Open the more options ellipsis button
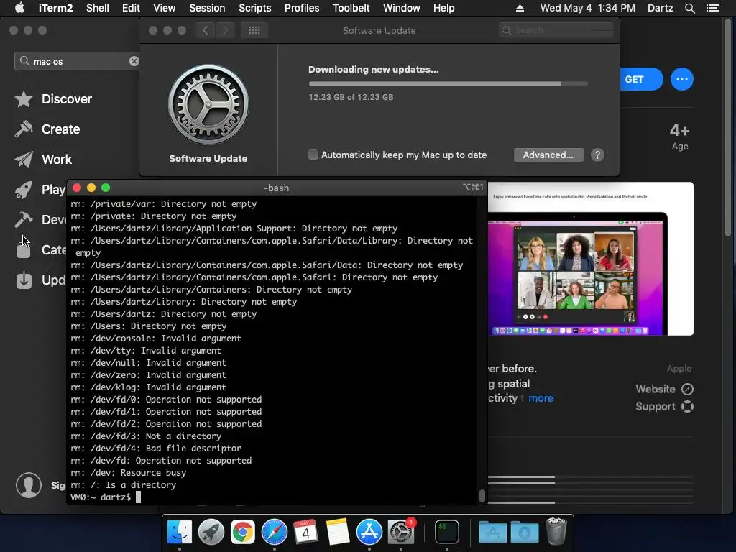Viewport: 736px width, 552px height. click(x=682, y=79)
